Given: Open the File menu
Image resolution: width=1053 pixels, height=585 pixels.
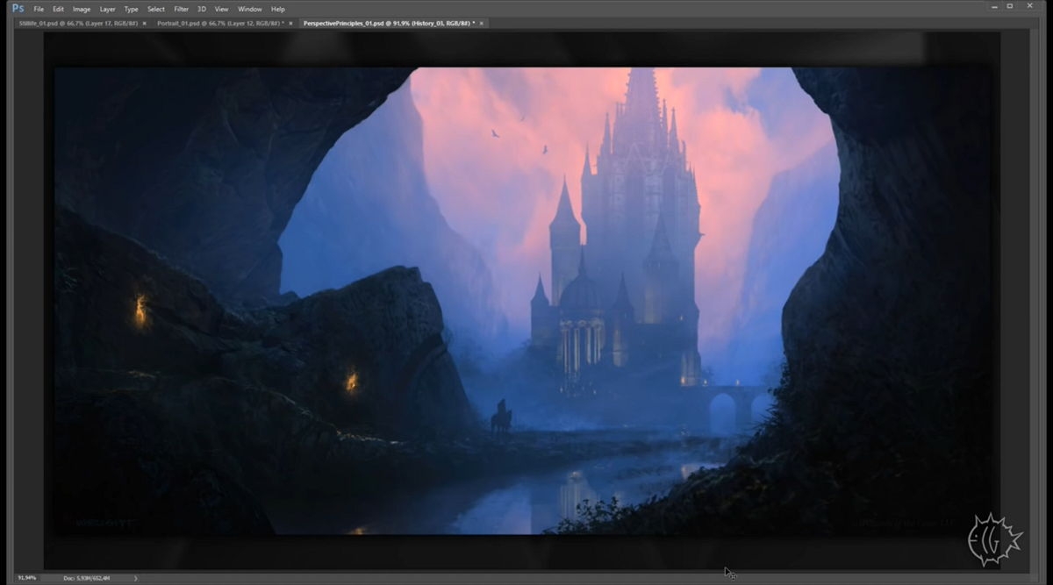Looking at the screenshot, I should 39,9.
